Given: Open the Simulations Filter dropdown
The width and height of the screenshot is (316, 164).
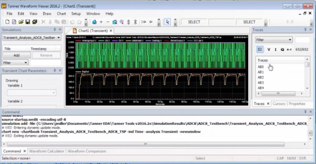Looking at the screenshot, I should 15,63.
